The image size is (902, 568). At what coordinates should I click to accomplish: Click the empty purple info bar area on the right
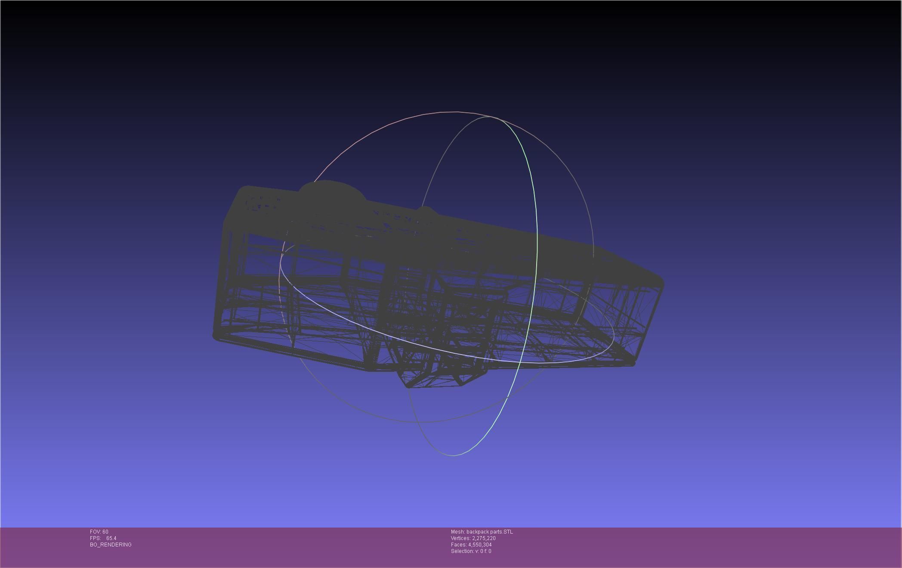[x=732, y=546]
